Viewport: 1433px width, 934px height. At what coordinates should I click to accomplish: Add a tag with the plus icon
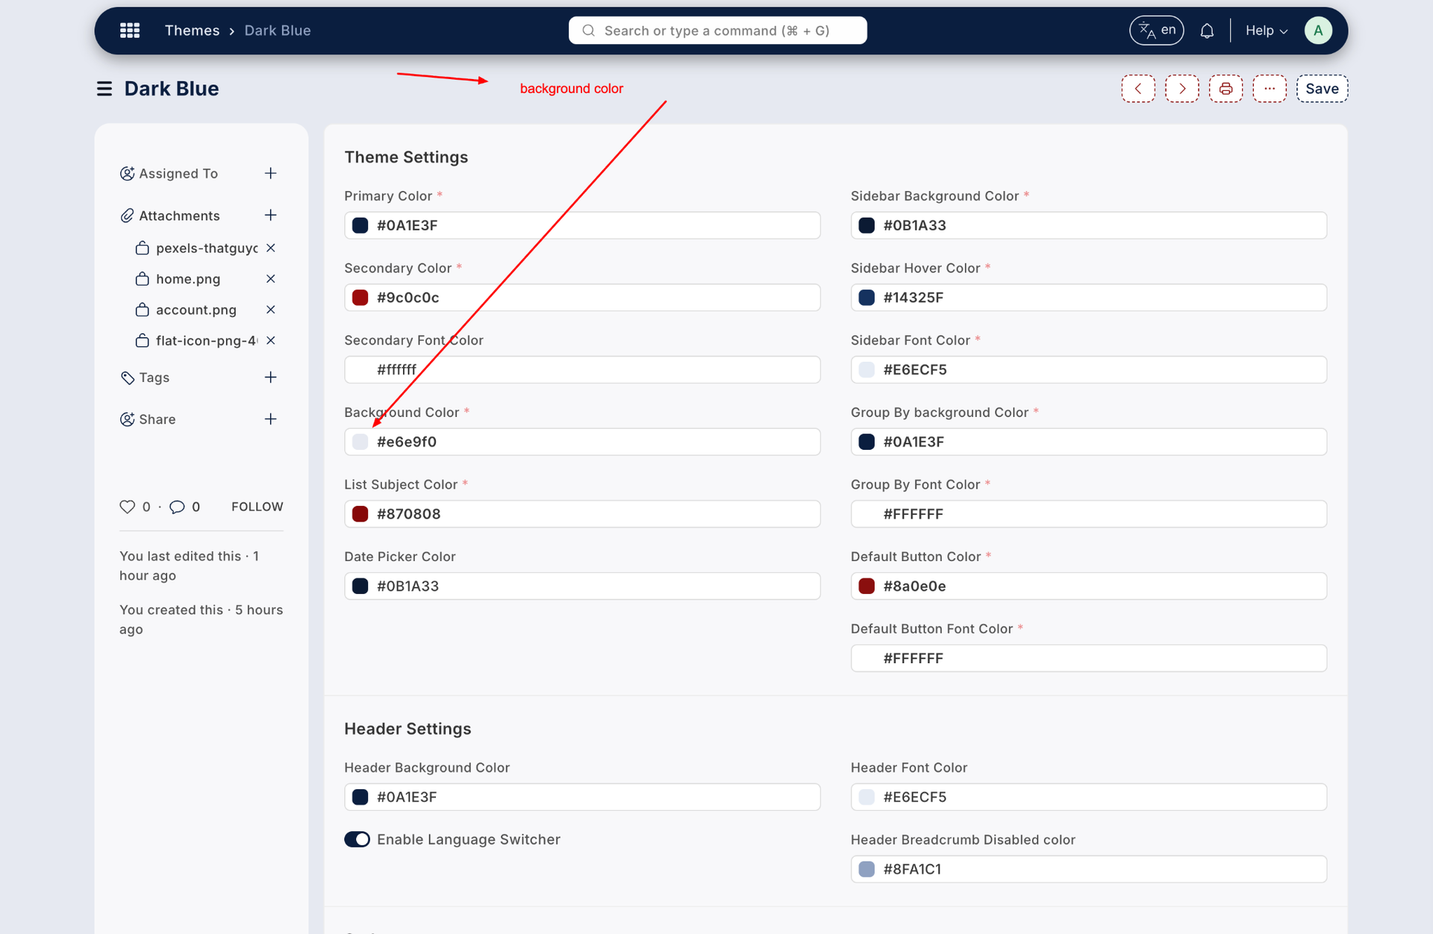(270, 377)
